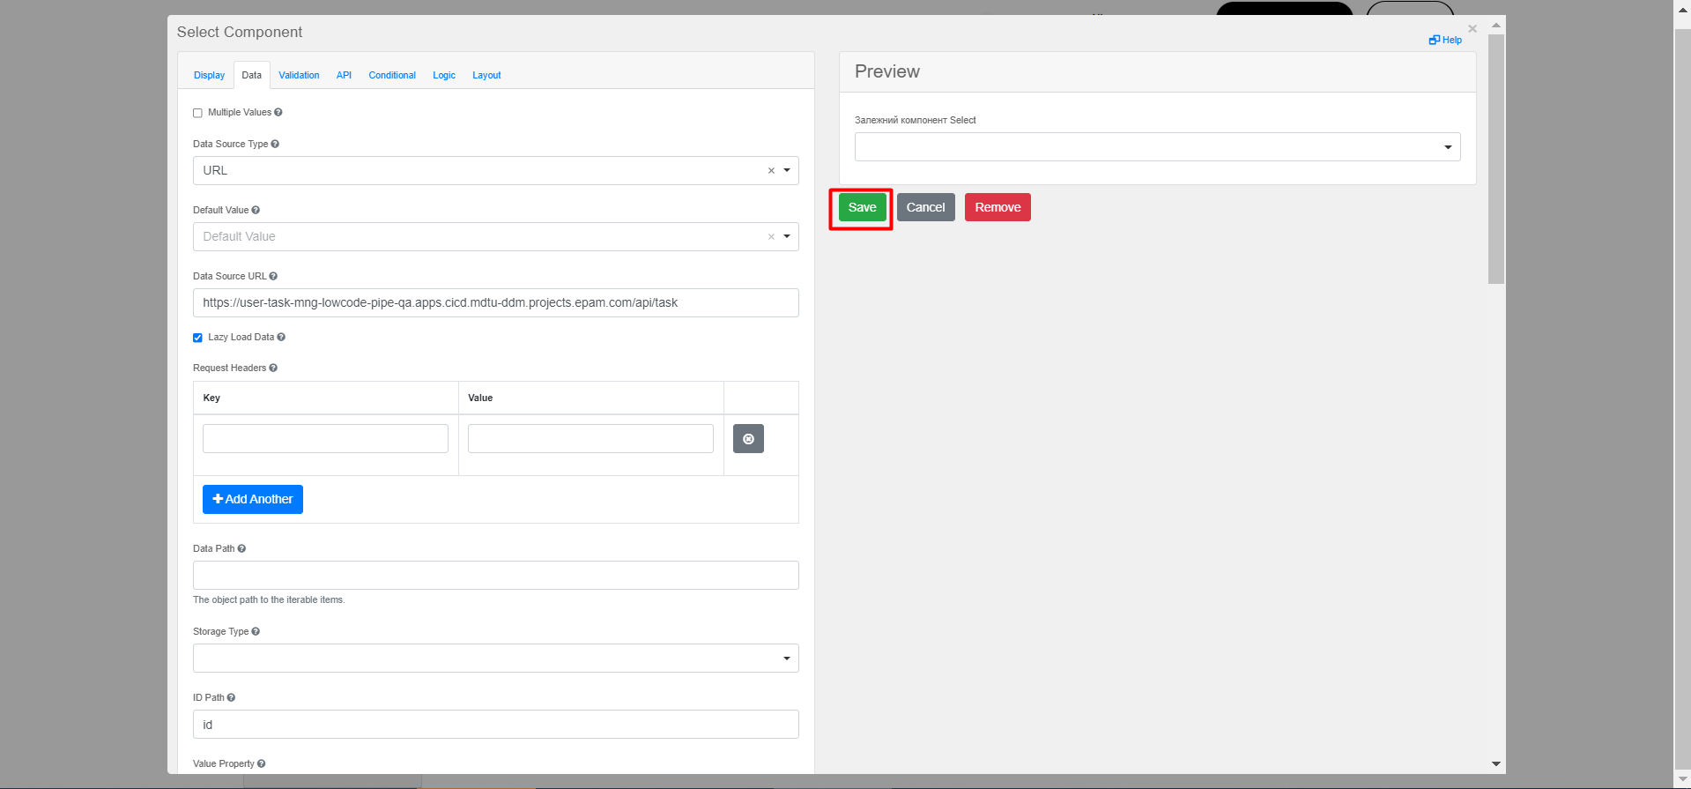Click the help icon beside Data Source URL
1691x789 pixels.
[x=273, y=276]
